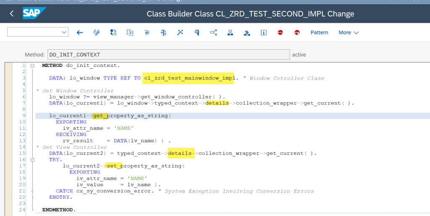Open the Where-Used List icon
Screen dimensions: 430x216
pyautogui.click(x=214, y=32)
